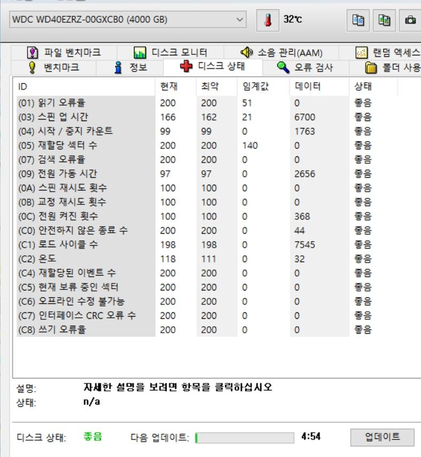Click the data value 6700
421x457 pixels.
tap(305, 117)
